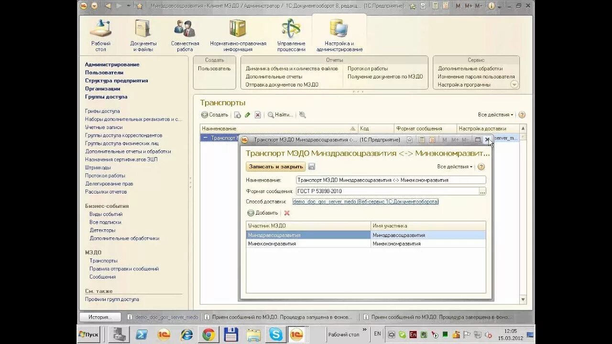Open the main menu dropdown arrow in the title bar
This screenshot has width=612, height=344.
pos(94,6)
